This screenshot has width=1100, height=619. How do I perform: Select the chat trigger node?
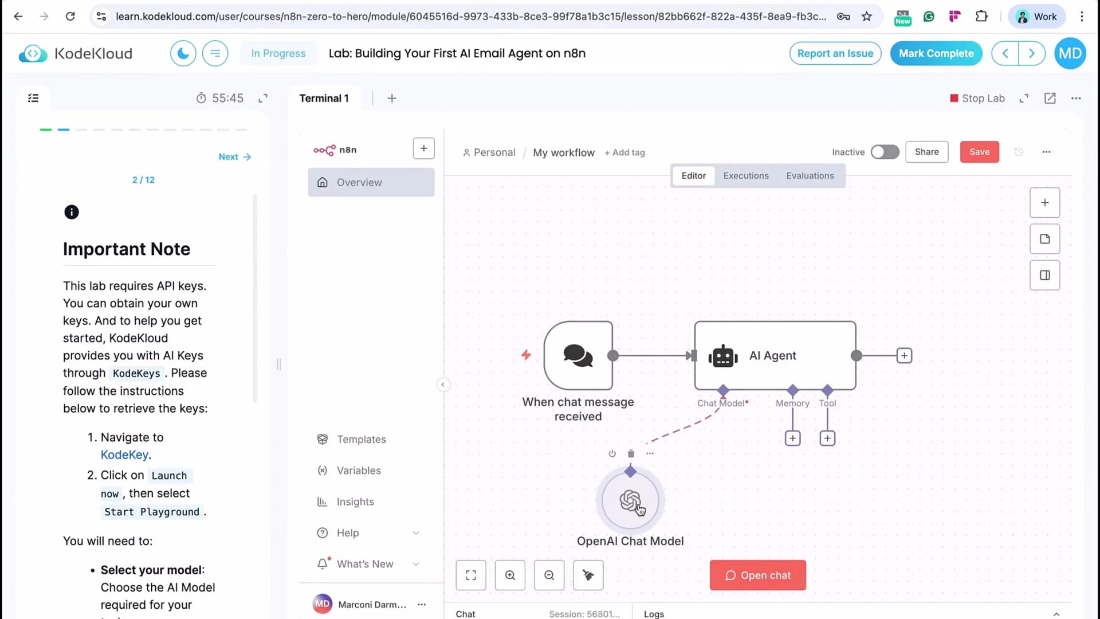578,355
